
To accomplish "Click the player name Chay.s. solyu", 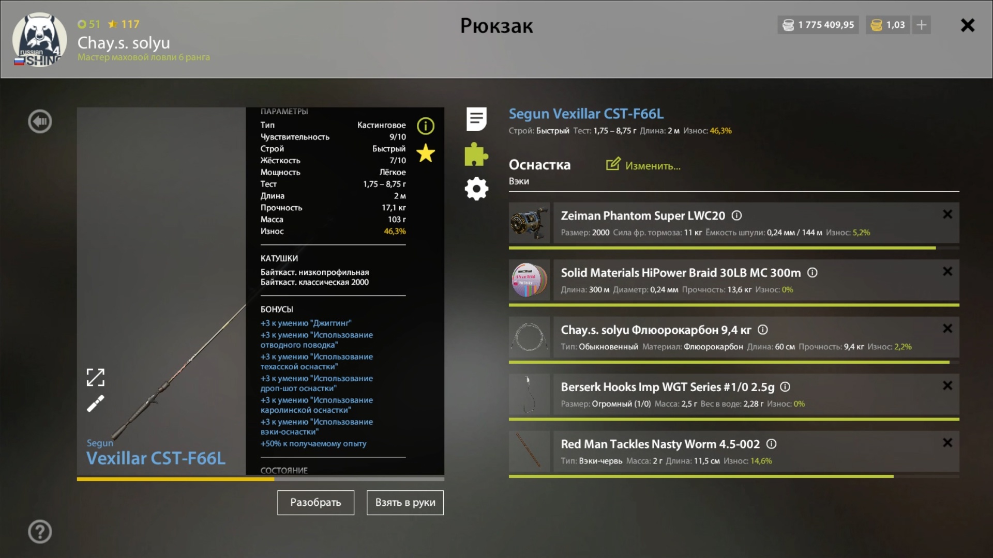I will click(124, 43).
